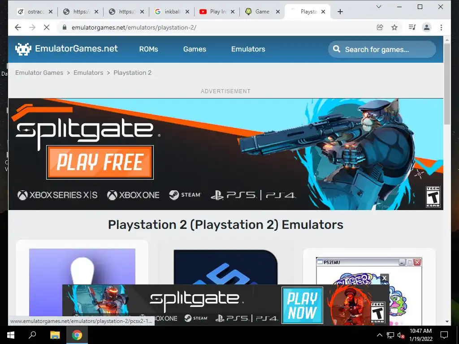The height and width of the screenshot is (344, 459).
Task: Open the notification center icon
Action: [444, 335]
